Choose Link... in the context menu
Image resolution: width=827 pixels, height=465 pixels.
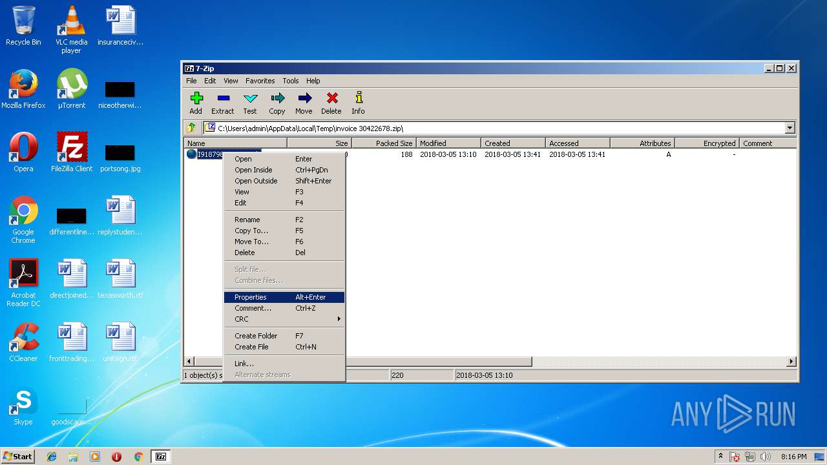point(284,364)
